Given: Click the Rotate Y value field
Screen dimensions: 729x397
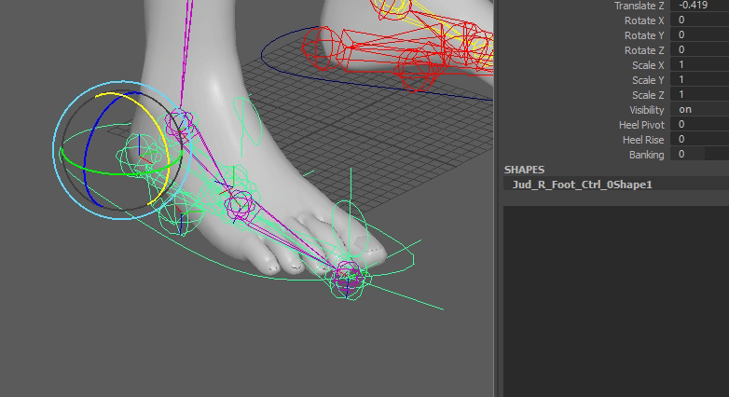Looking at the screenshot, I should pos(699,34).
